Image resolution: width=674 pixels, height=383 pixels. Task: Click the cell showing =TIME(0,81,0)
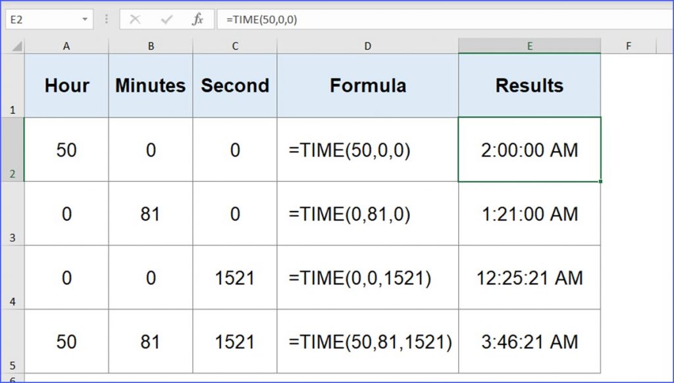pos(367,214)
